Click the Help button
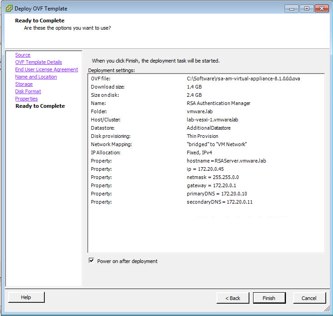 coord(26,297)
